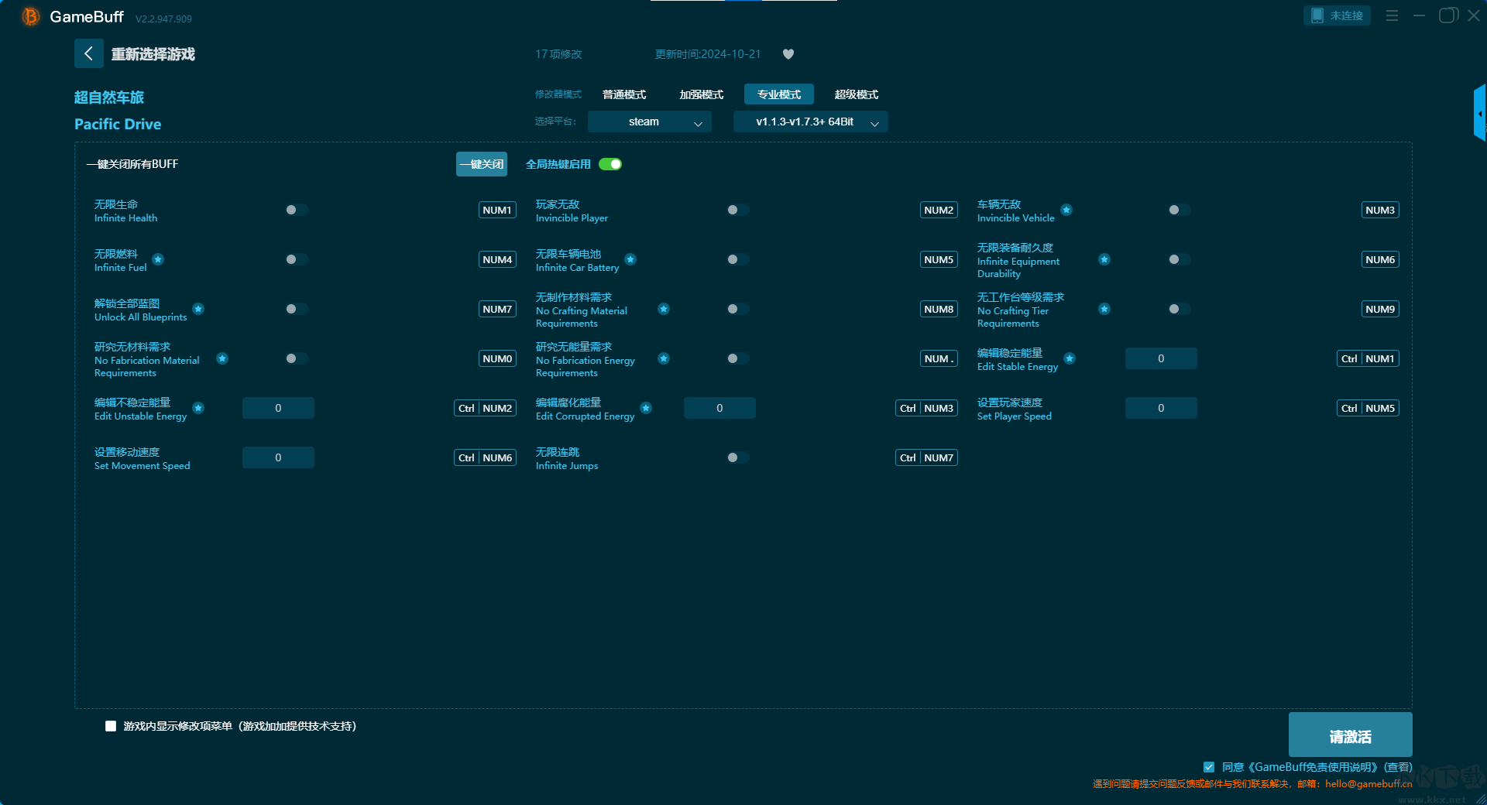Click the star icon beside Unlock All Blueprints

coord(198,309)
